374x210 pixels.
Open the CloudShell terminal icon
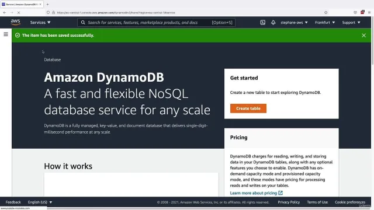tap(262, 22)
